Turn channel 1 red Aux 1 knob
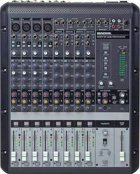Screen dimensions: 140x174 tap(14, 95)
